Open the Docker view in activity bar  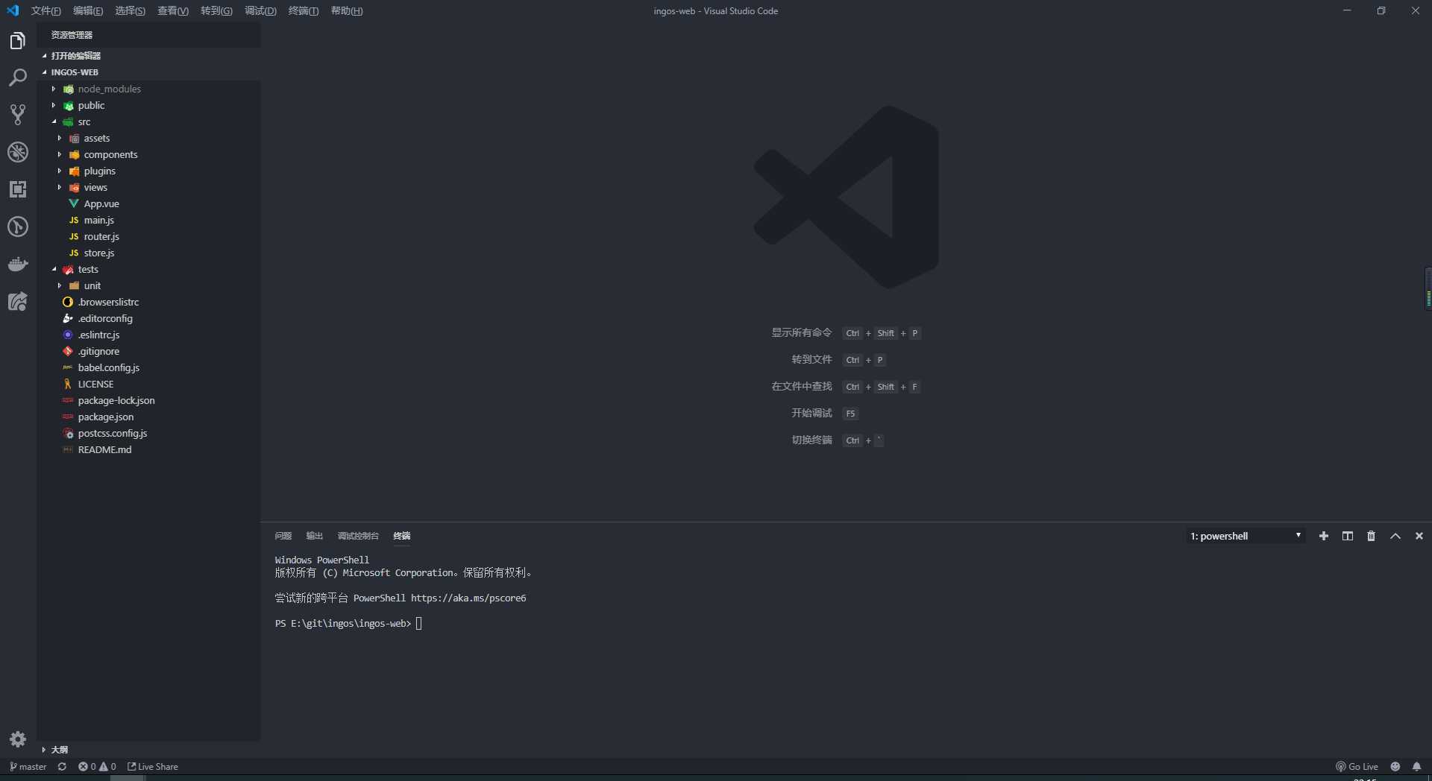(x=18, y=264)
